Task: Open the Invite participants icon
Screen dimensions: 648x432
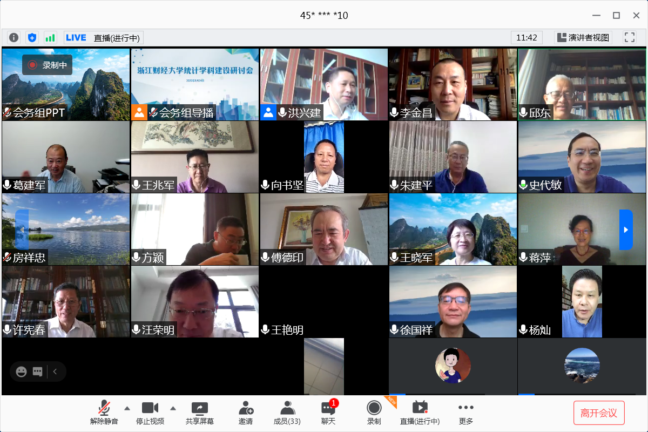Action: 246,413
